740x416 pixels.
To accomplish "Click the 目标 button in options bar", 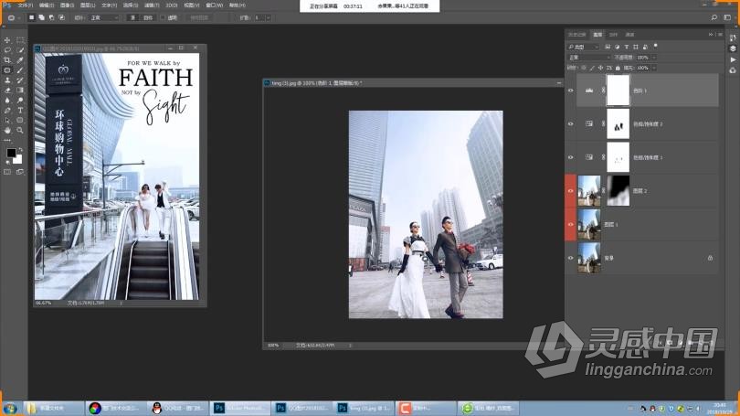I will point(148,17).
